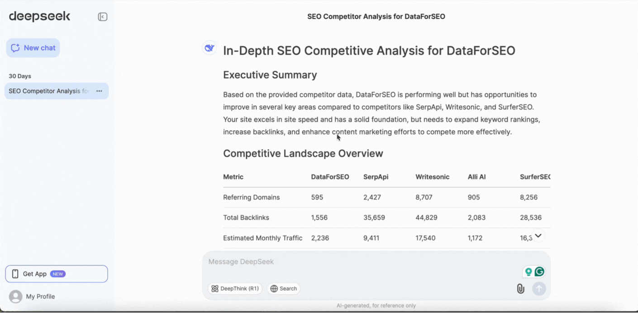This screenshot has width=638, height=313.
Task: Jump to bottom with the chevron button
Action: (x=538, y=236)
